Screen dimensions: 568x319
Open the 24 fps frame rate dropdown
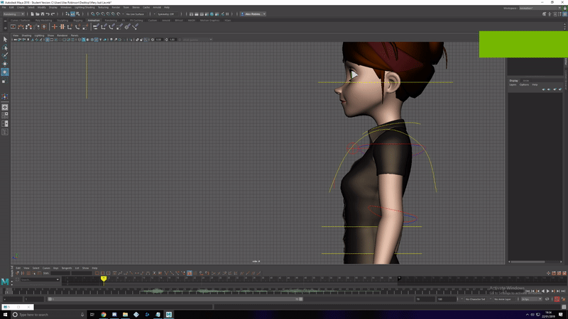click(531, 299)
